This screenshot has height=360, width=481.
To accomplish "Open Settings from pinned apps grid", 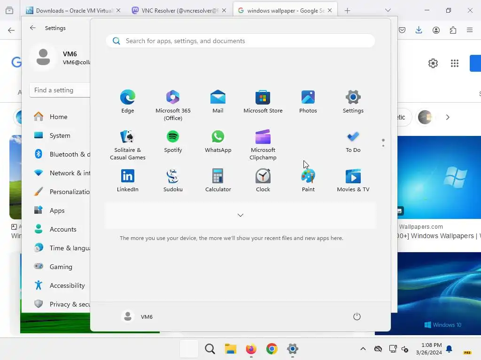I will tap(353, 102).
